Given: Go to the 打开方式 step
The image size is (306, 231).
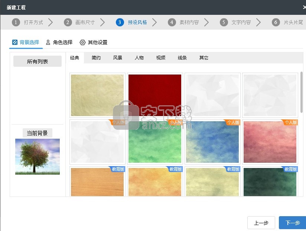Looking at the screenshot, I should point(33,22).
